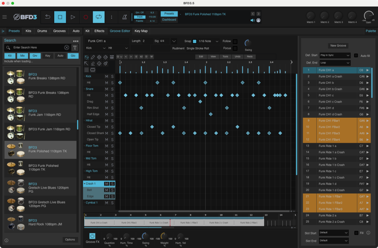Go to previous preset arrow
The width and height of the screenshot is (378, 248).
click(252, 14)
